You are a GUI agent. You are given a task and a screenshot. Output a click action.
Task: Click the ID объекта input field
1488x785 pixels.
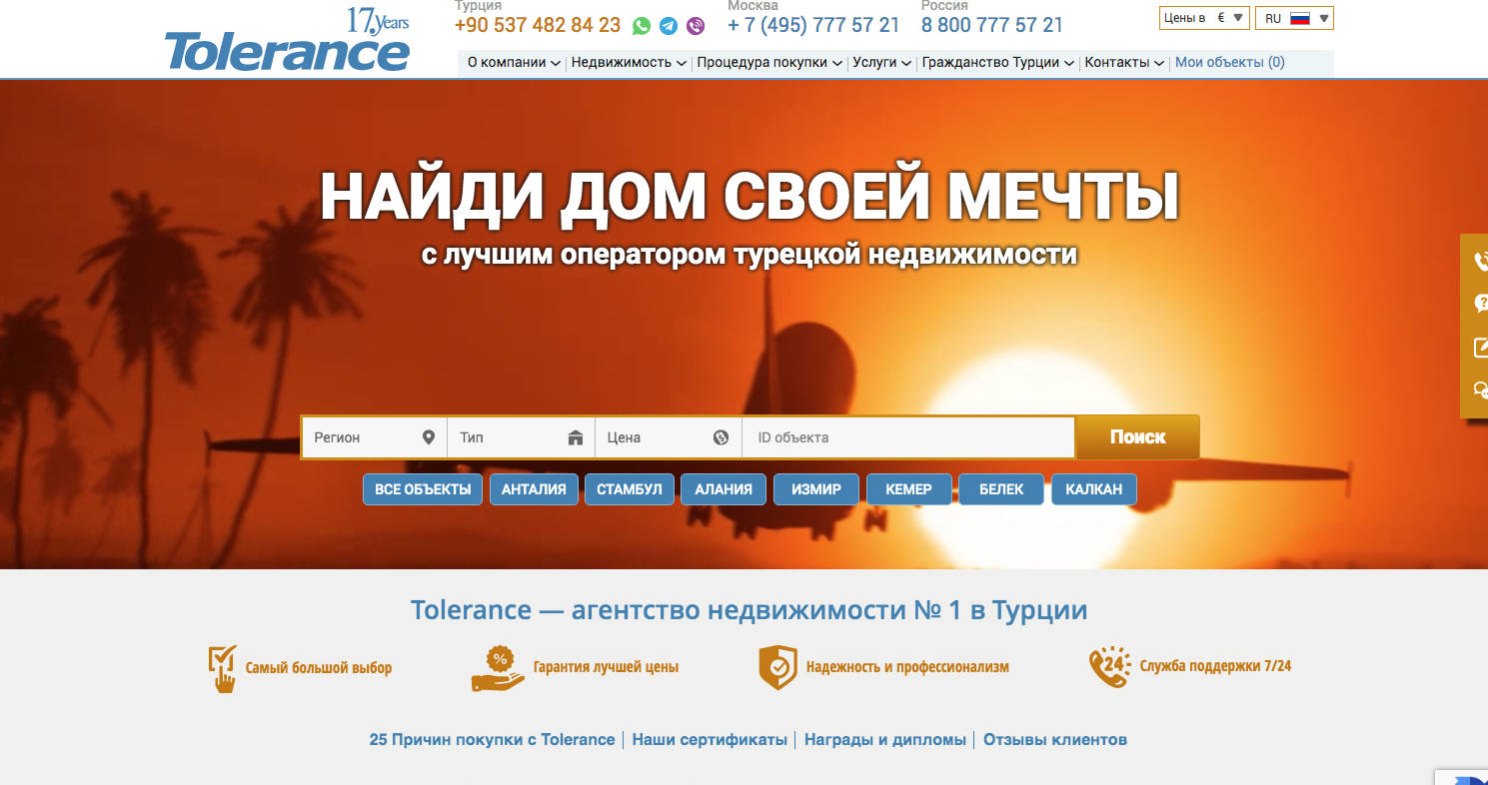[x=908, y=437]
